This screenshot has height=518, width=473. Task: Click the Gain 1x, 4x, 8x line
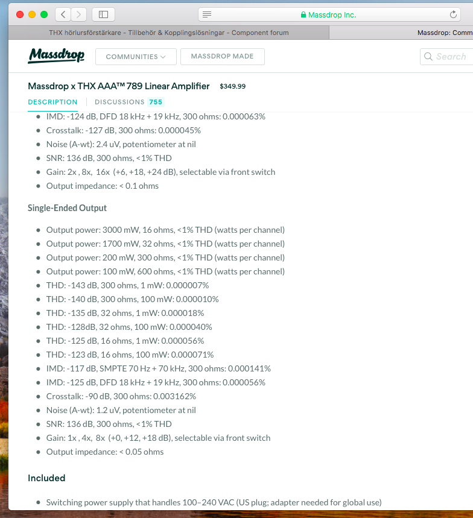pyautogui.click(x=158, y=438)
